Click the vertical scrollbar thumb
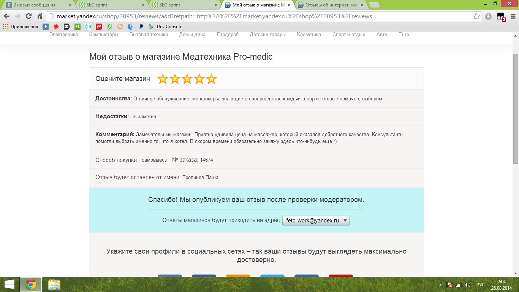Image resolution: width=519 pixels, height=292 pixels. coord(516,109)
